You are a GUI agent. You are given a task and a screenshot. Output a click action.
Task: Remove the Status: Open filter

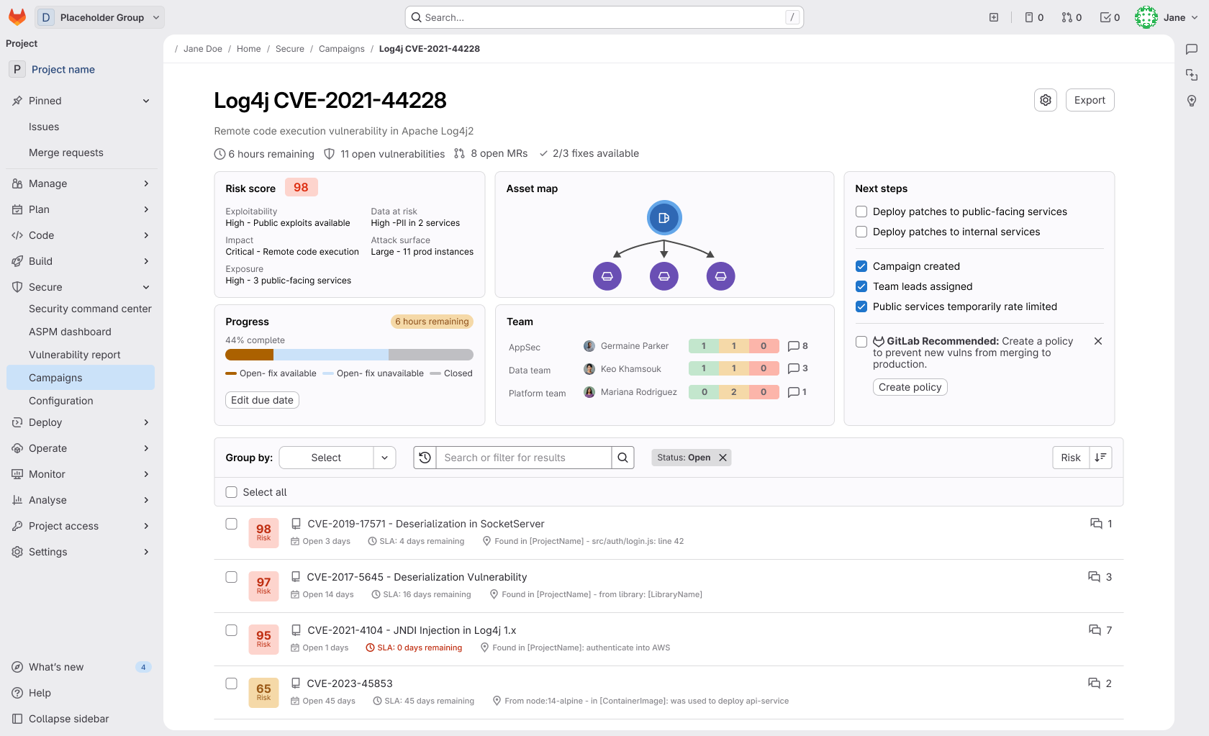723,458
